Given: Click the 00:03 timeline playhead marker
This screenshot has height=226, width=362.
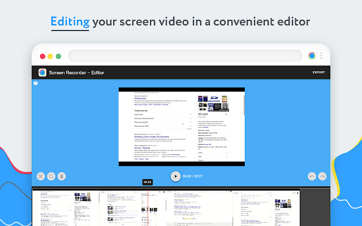Looking at the screenshot, I should [147, 182].
